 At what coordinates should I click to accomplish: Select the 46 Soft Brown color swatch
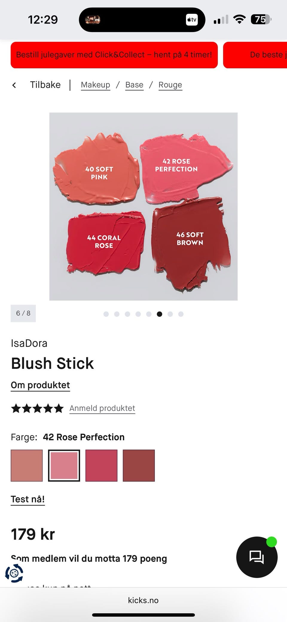coord(139,466)
